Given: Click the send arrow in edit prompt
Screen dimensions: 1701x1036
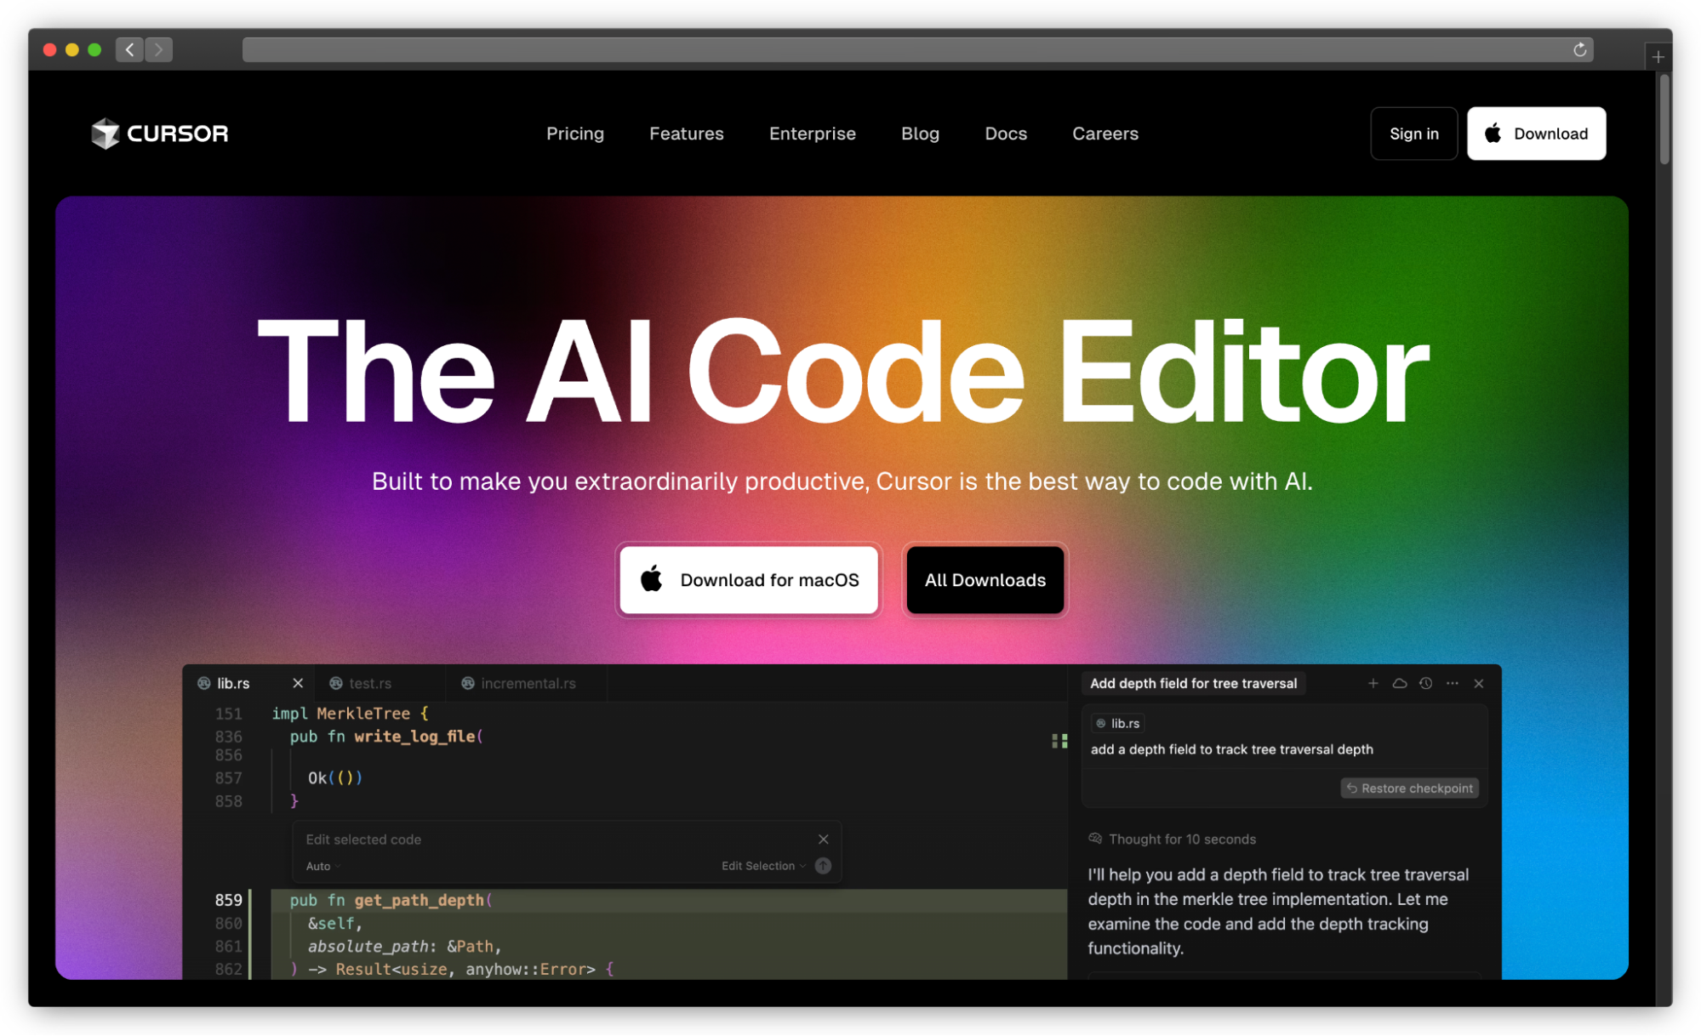Looking at the screenshot, I should pyautogui.click(x=823, y=866).
